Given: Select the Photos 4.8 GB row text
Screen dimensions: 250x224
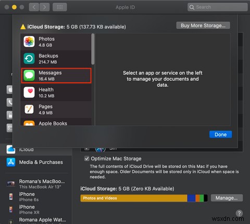Looking at the screenshot, I should [46, 42].
